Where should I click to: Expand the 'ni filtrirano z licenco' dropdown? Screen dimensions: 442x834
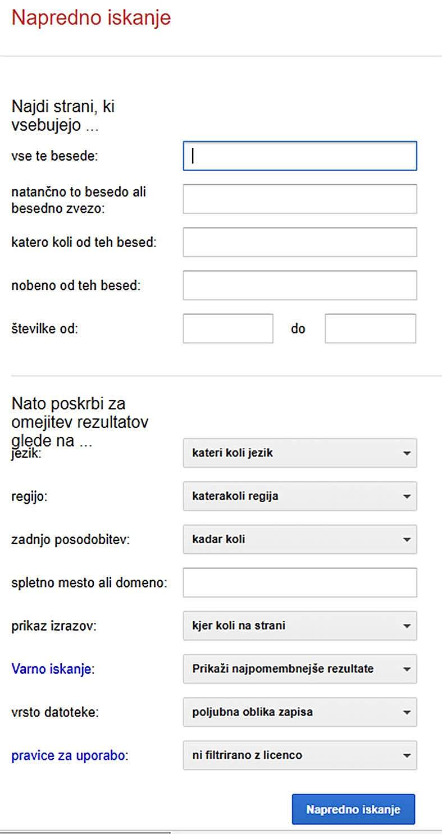click(x=300, y=755)
